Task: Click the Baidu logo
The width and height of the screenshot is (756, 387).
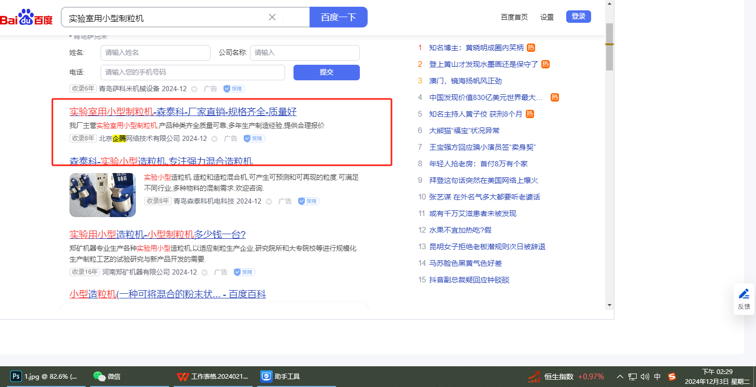Action: [26, 17]
